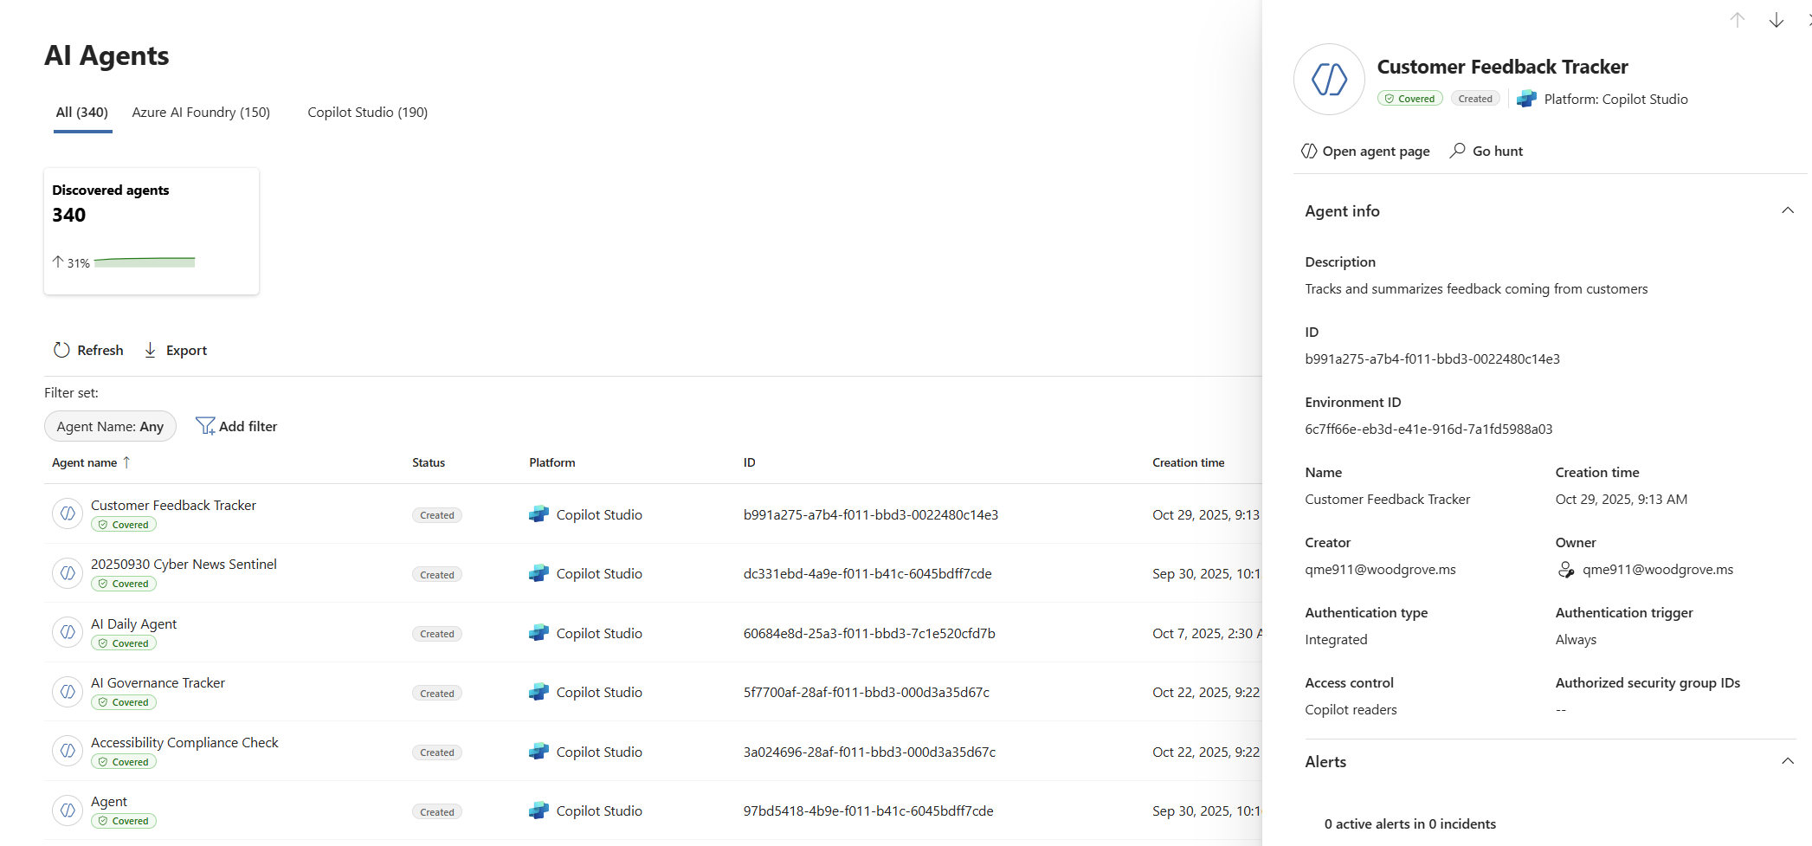Click the Refresh icon above the agent list

click(x=61, y=350)
